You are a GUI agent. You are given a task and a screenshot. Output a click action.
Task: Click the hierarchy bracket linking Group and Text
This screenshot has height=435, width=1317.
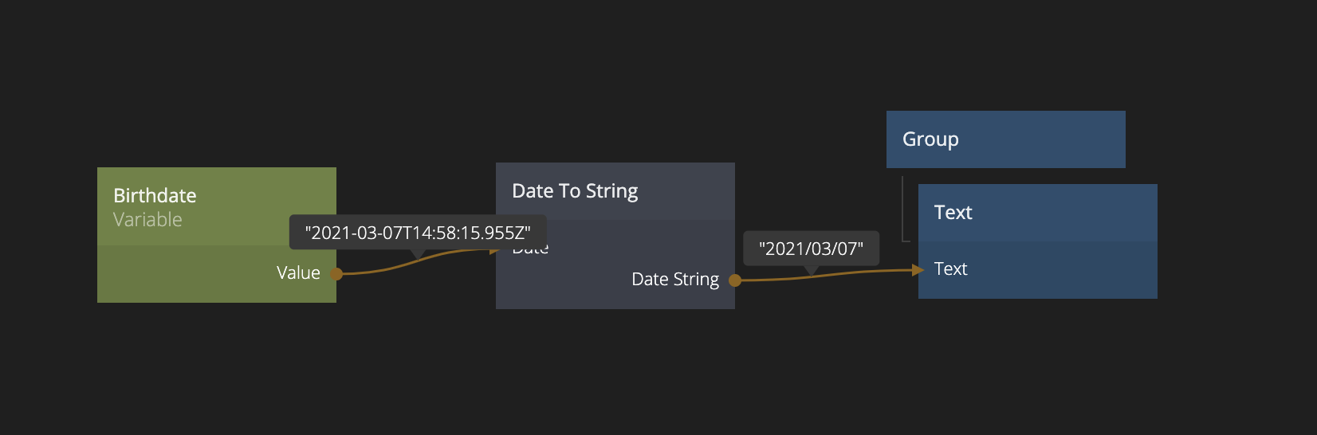point(902,209)
